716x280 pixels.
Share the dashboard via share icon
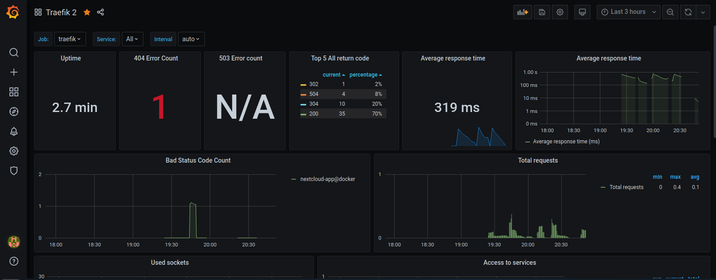click(100, 12)
